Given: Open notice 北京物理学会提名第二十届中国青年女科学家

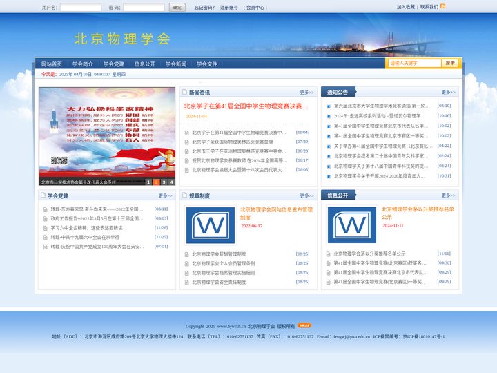Looking at the screenshot, I should pyautogui.click(x=381, y=156).
